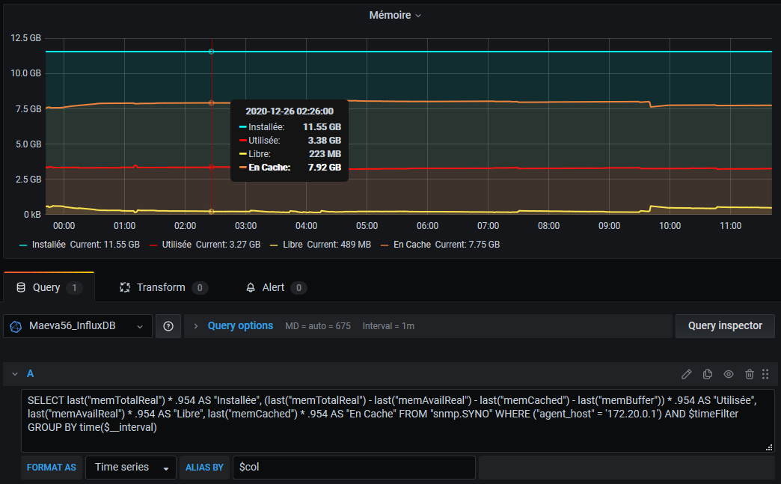
Task: Delete query A with the trash icon
Action: point(750,374)
